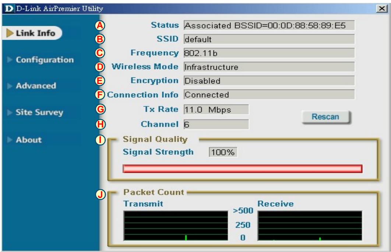Click the Packet Count group title
Image resolution: width=391 pixels, height=252 pixels.
154,192
